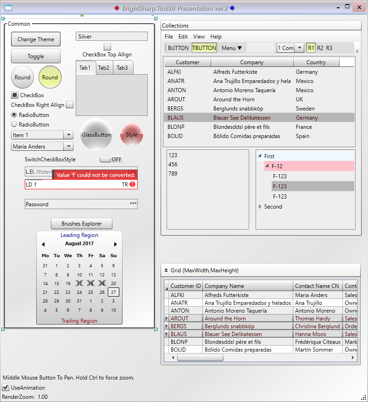
Task: Collapse the Grid panel using its header arrow
Action: [166, 270]
